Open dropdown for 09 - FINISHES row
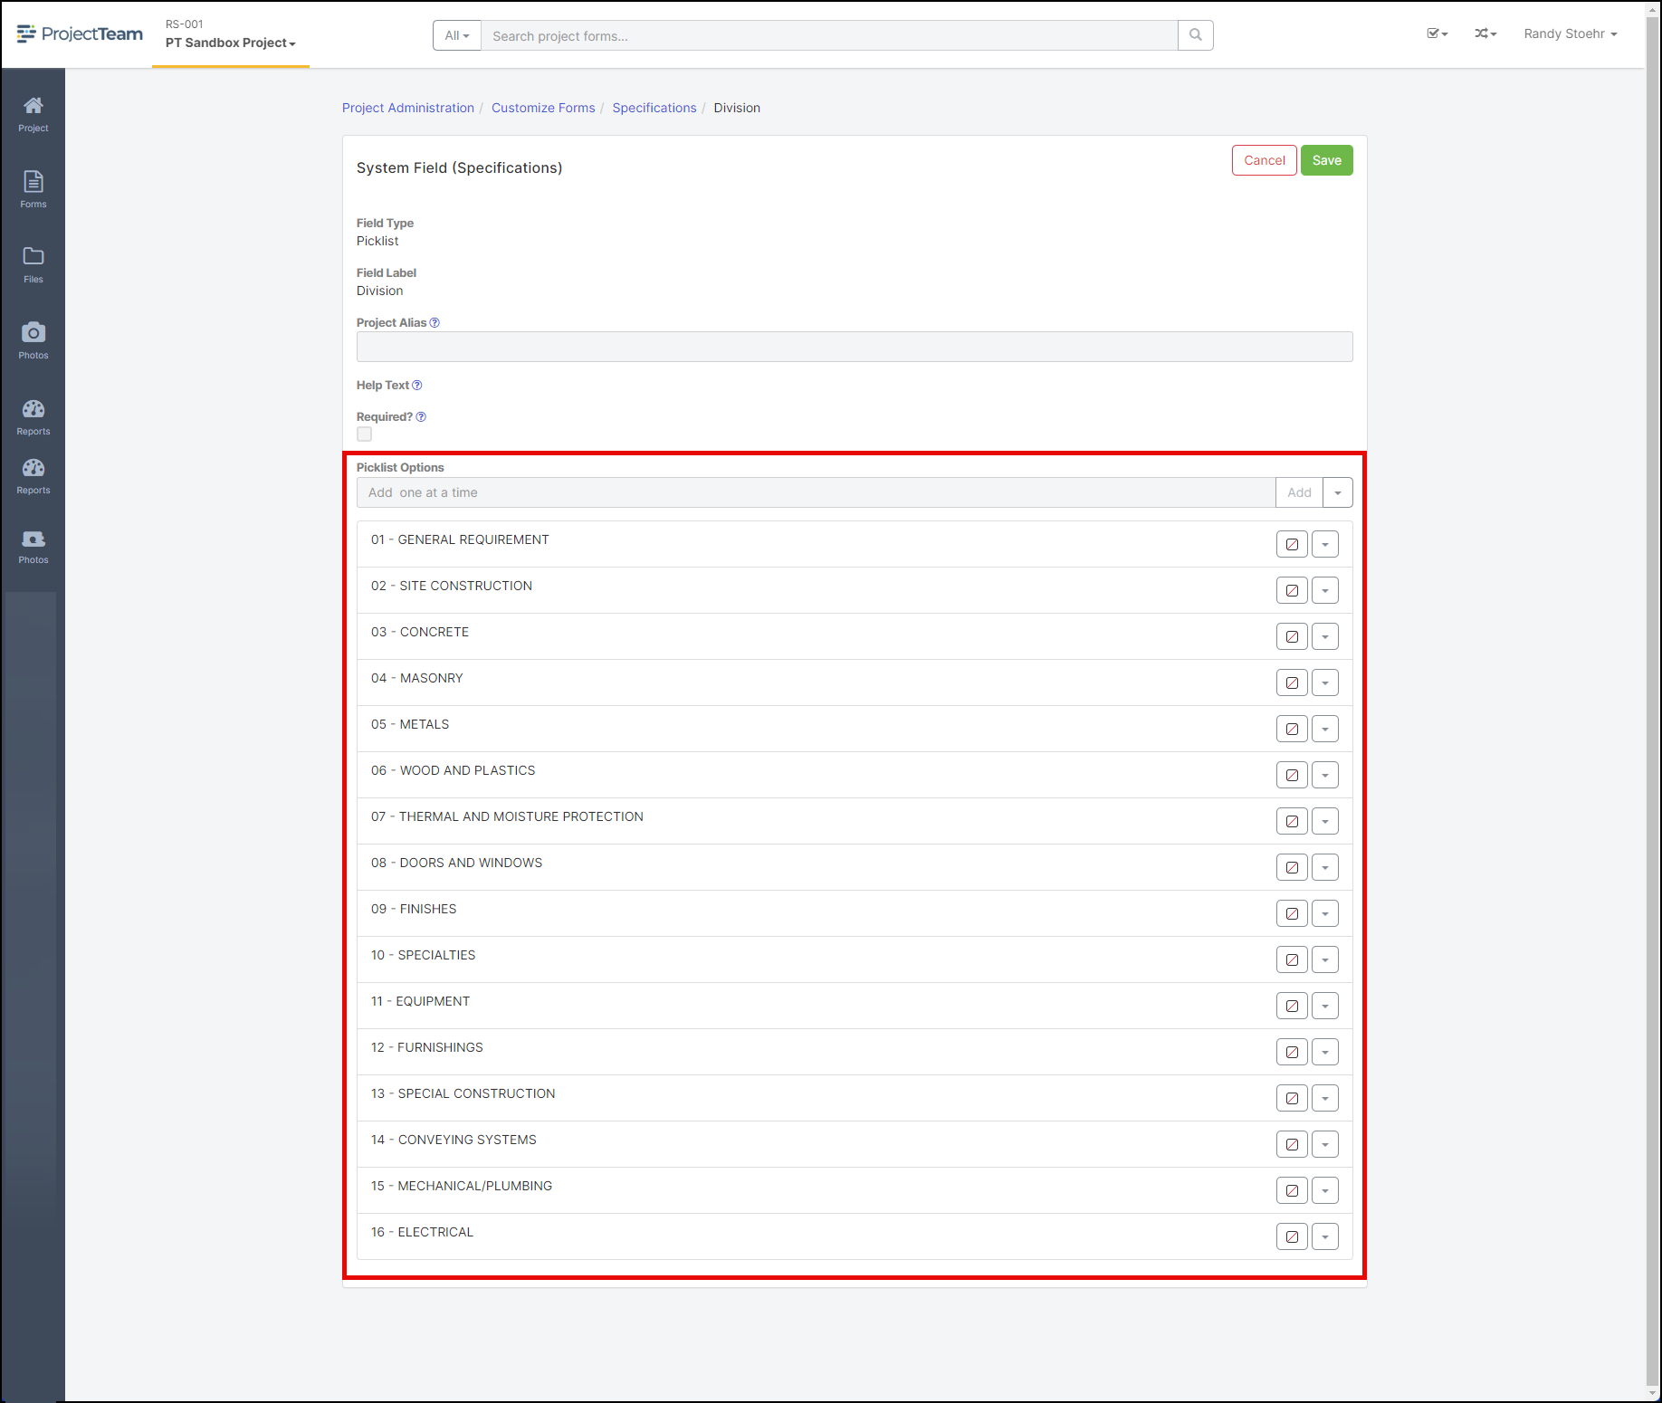The image size is (1662, 1403). (1325, 914)
